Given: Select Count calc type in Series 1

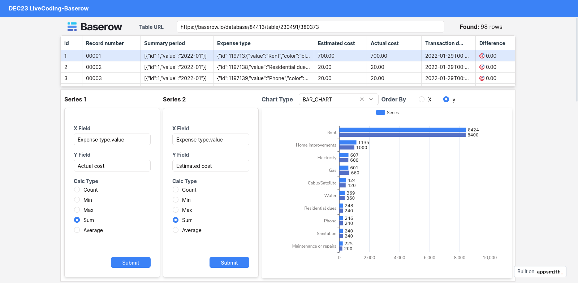Looking at the screenshot, I should click(x=77, y=190).
